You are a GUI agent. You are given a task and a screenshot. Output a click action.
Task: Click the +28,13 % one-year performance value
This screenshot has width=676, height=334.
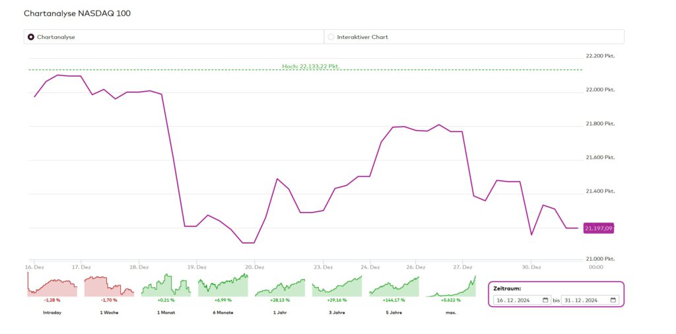280,300
